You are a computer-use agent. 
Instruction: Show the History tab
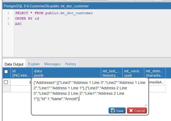(x=71, y=64)
